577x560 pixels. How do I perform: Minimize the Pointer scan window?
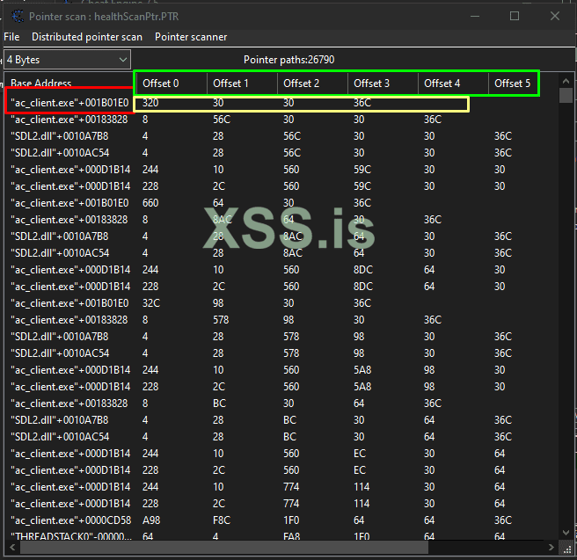click(x=475, y=16)
